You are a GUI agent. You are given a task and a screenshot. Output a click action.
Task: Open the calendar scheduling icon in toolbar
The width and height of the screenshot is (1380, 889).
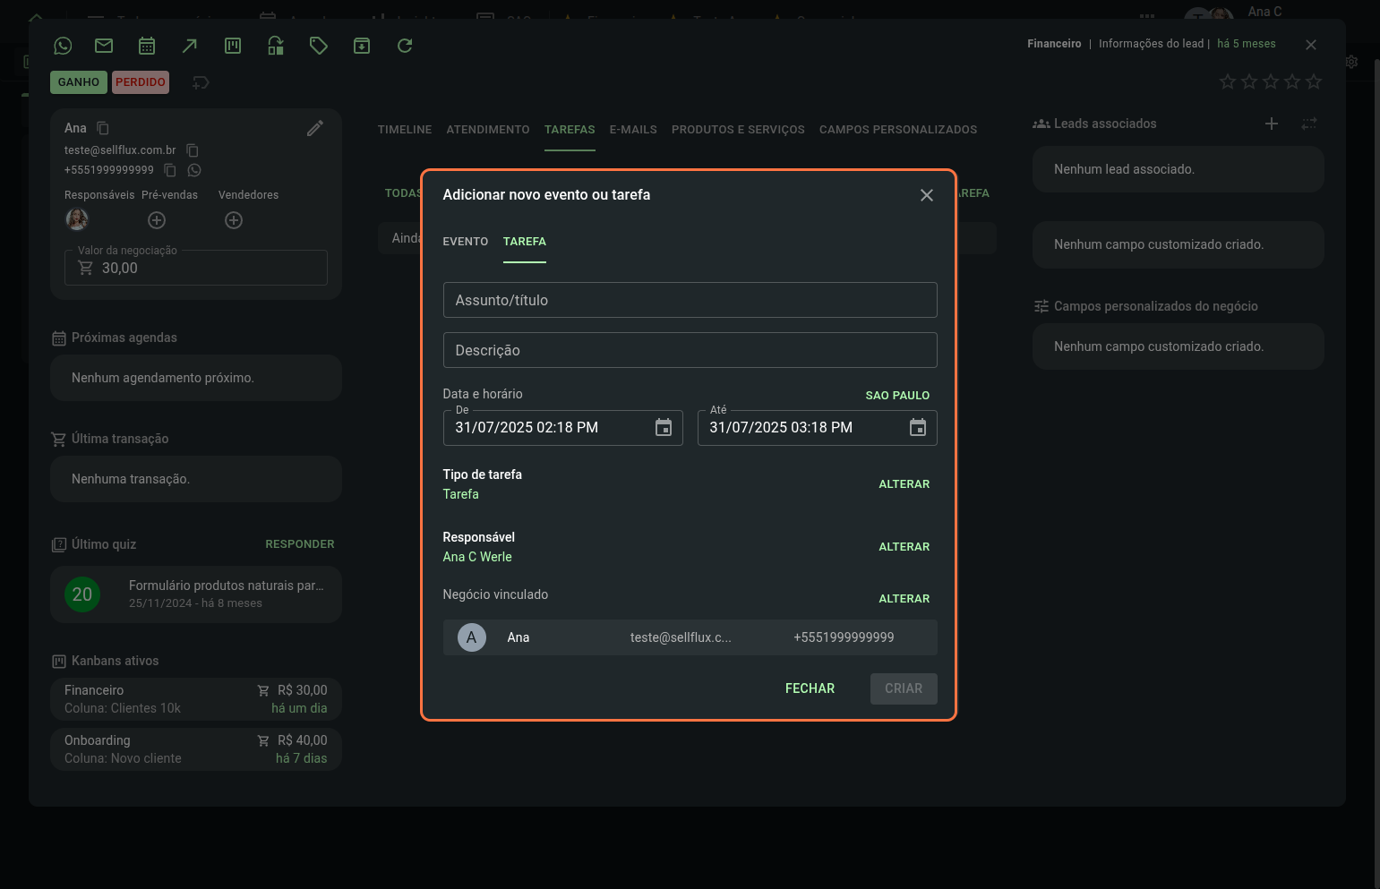tap(147, 46)
